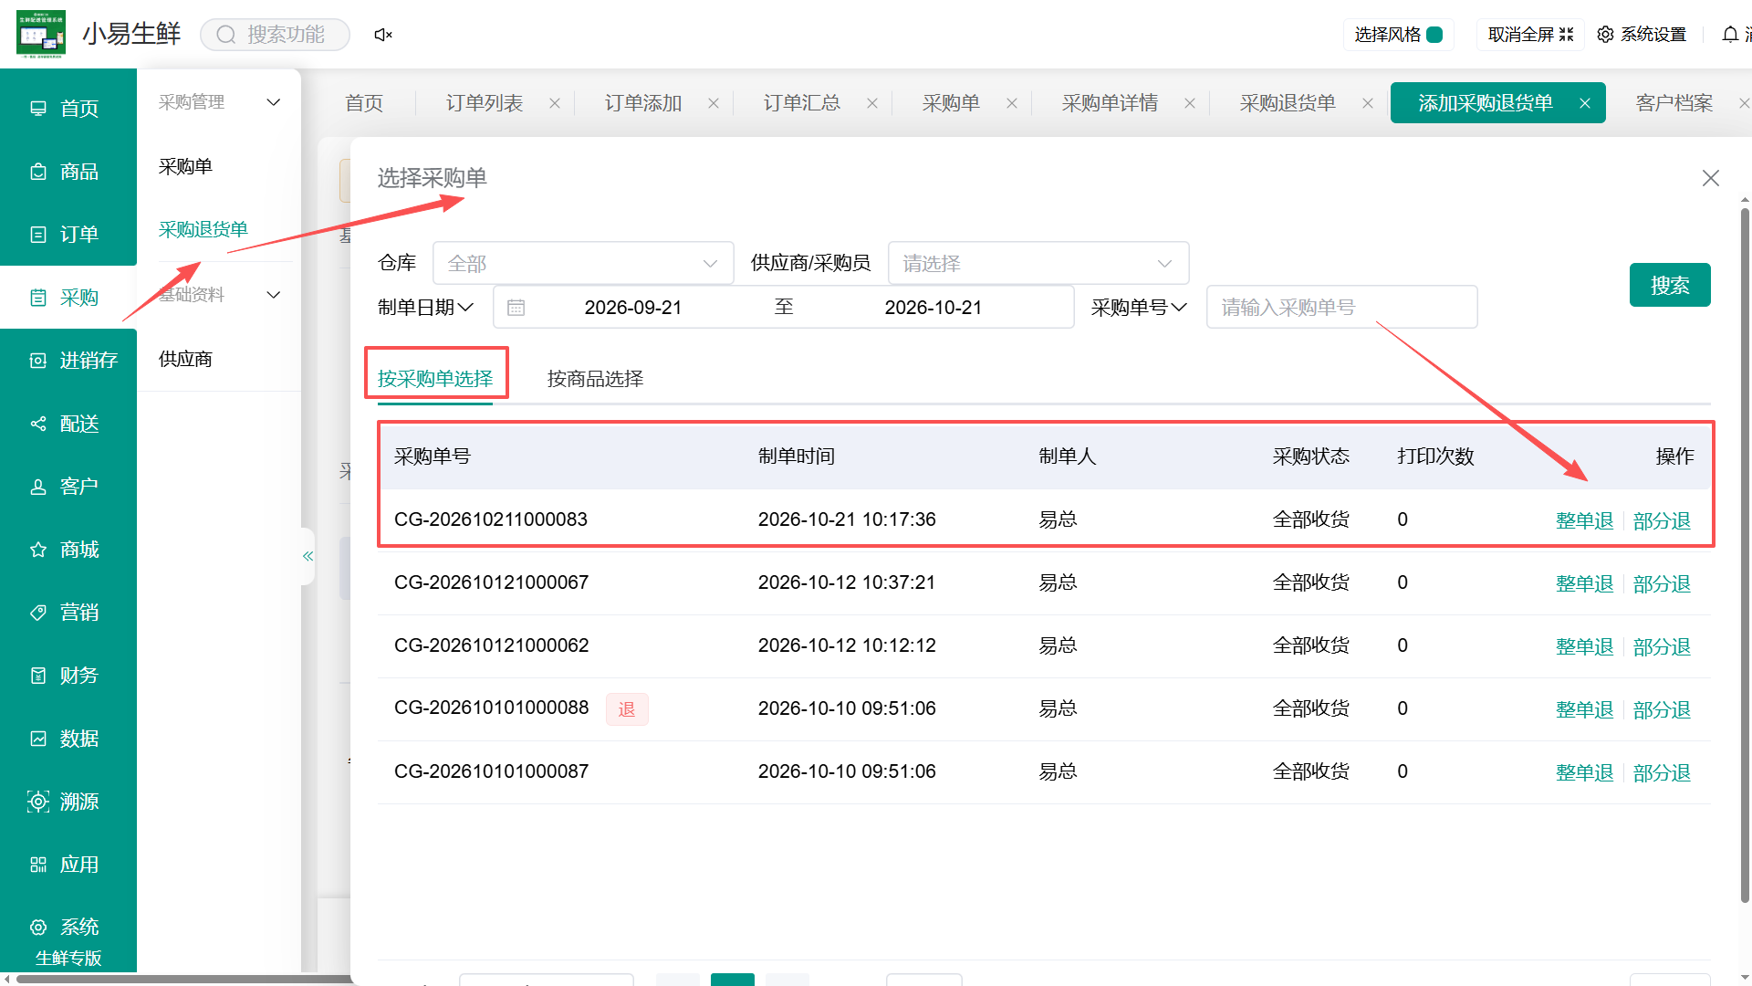Open 采购 in the sidebar
Viewport: 1752px width, 986px height.
click(x=68, y=298)
